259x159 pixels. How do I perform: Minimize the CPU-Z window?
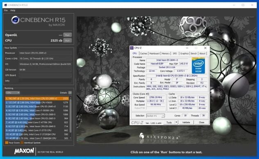click(187, 48)
